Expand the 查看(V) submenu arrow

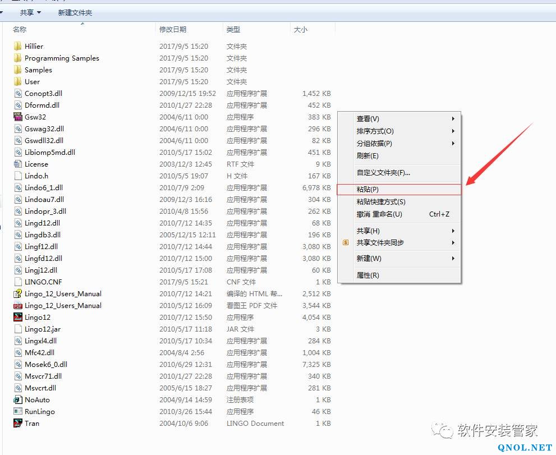[453, 119]
